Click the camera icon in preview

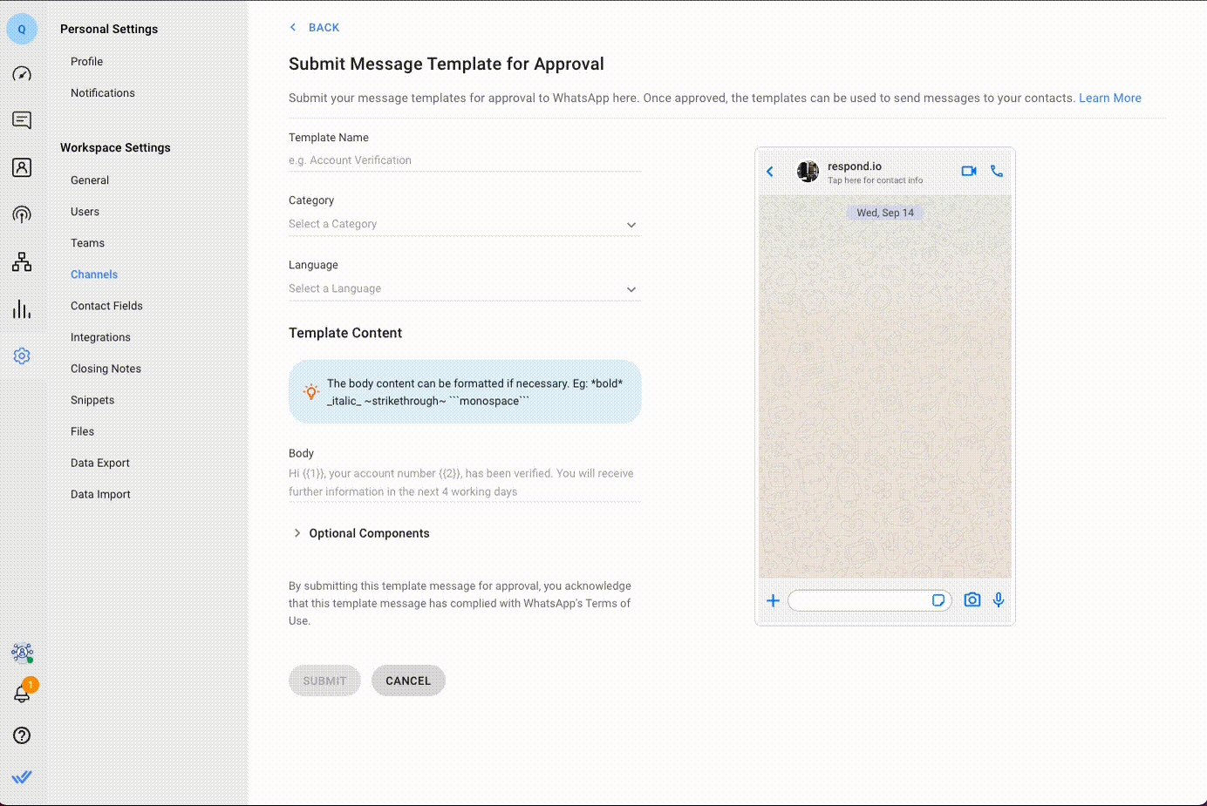972,599
